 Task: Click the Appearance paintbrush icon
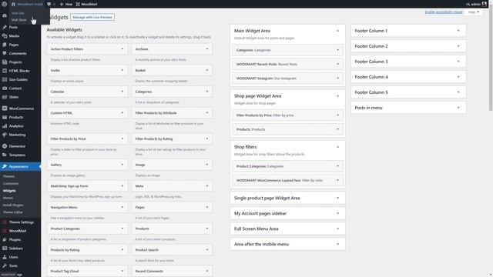click(5, 167)
